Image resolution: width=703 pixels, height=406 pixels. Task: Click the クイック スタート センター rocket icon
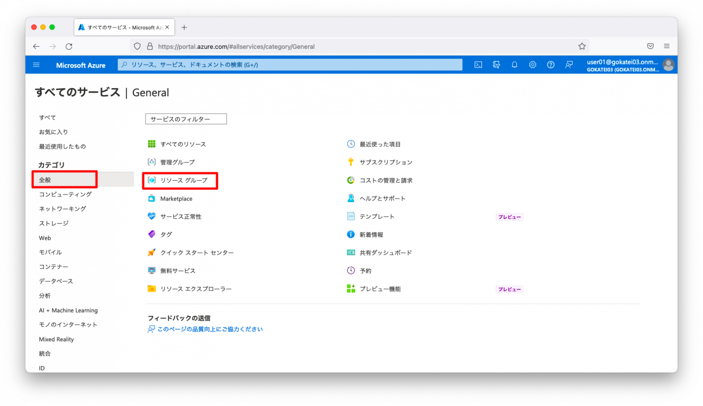(x=151, y=253)
